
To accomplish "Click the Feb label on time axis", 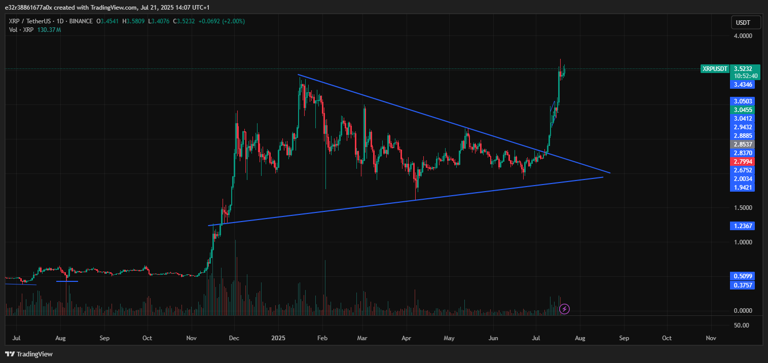I will [x=321, y=338].
